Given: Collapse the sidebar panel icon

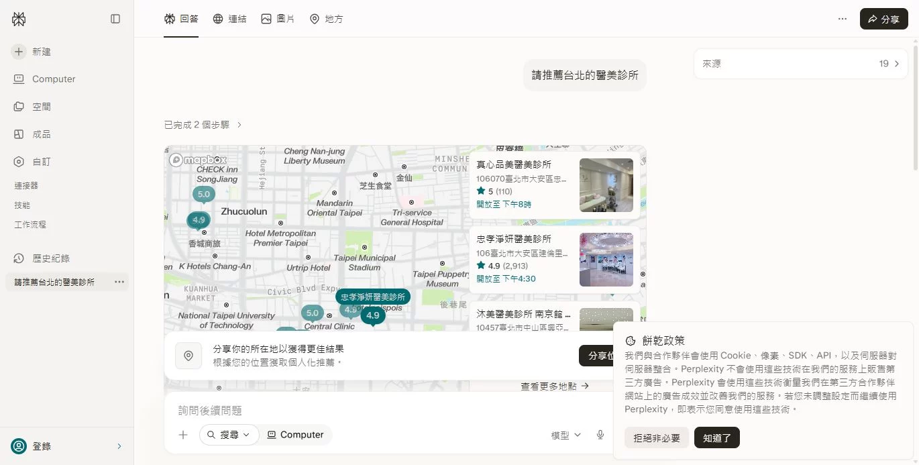Looking at the screenshot, I should pos(115,19).
